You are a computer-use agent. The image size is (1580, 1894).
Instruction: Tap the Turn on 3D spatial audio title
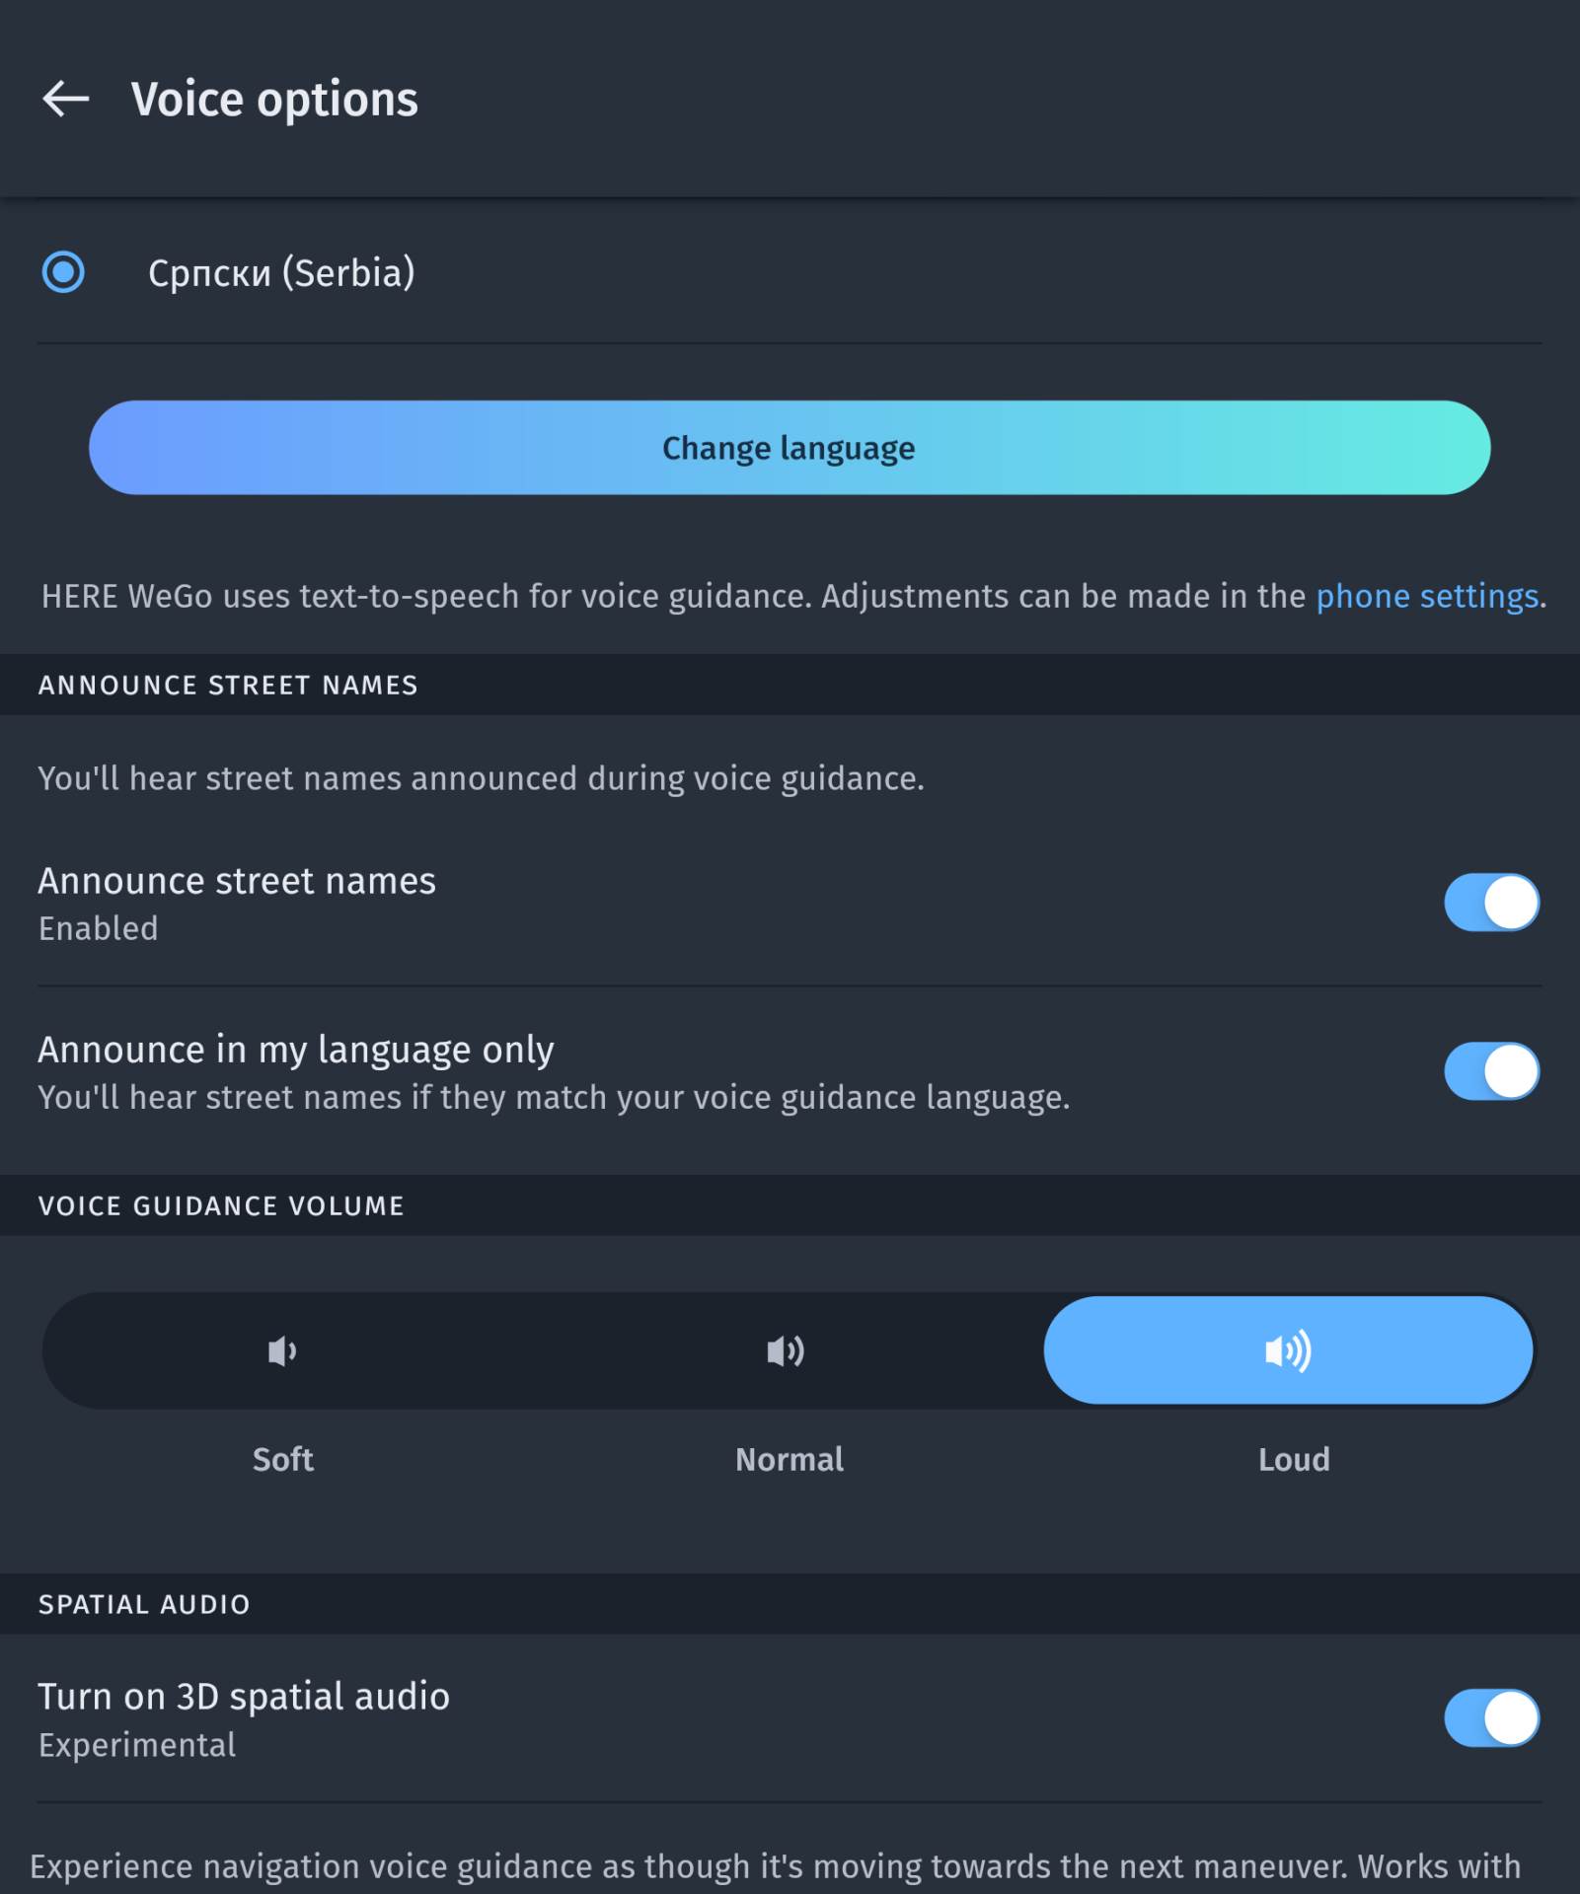pyautogui.click(x=244, y=1697)
